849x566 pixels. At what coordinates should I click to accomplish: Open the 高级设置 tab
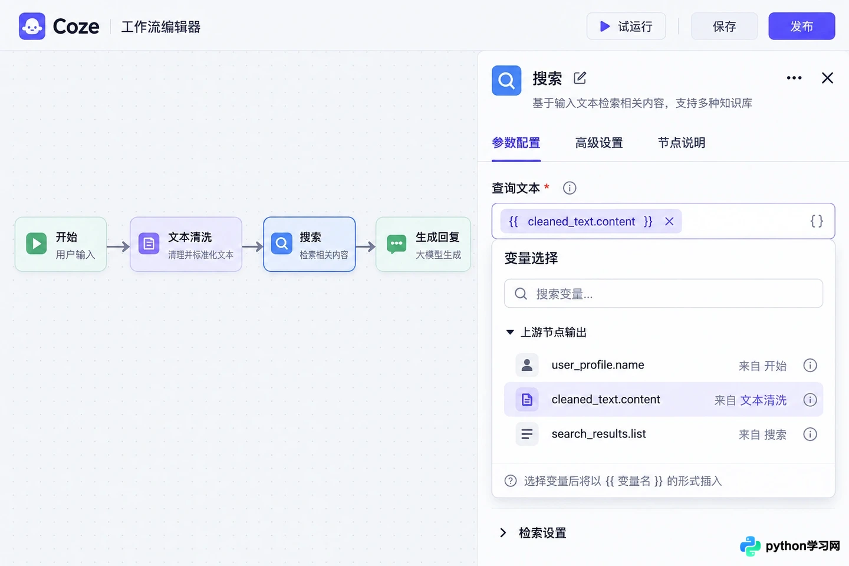click(599, 143)
